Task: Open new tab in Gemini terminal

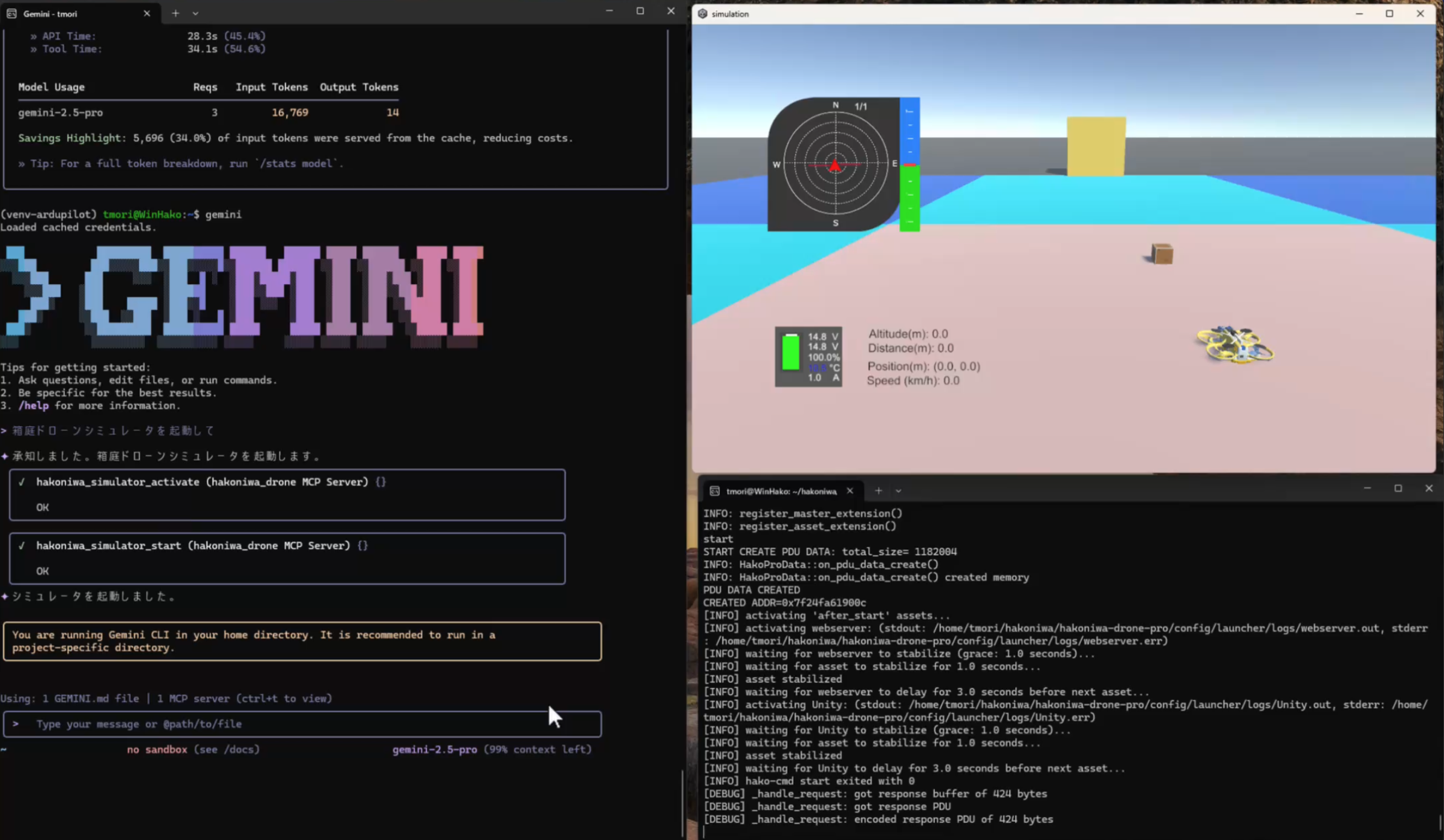Action: (175, 13)
